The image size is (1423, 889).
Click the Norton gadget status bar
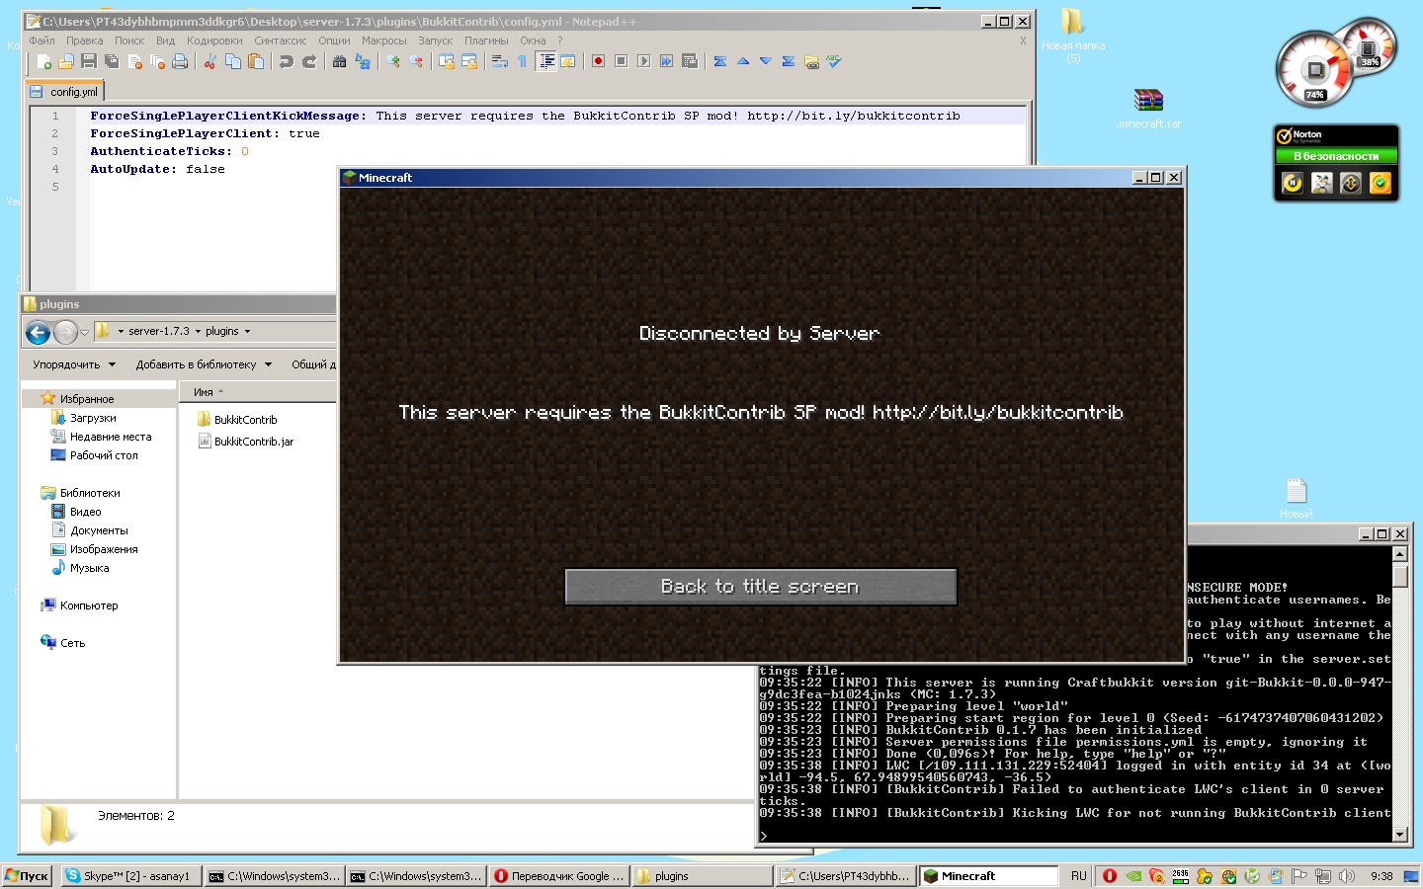[x=1336, y=156]
